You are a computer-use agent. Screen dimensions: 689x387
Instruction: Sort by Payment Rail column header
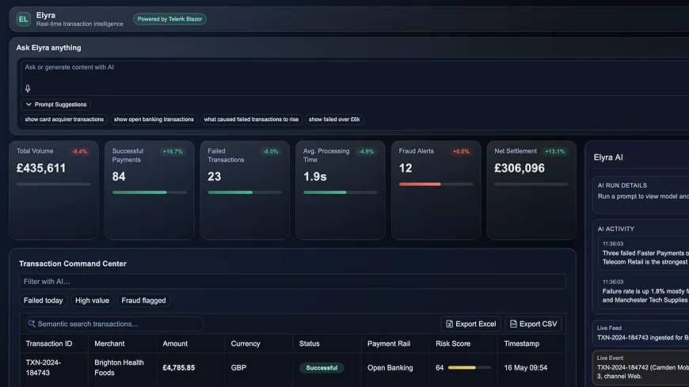tap(395, 343)
